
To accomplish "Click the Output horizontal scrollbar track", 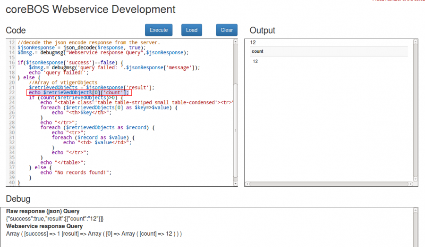I will click(329, 184).
